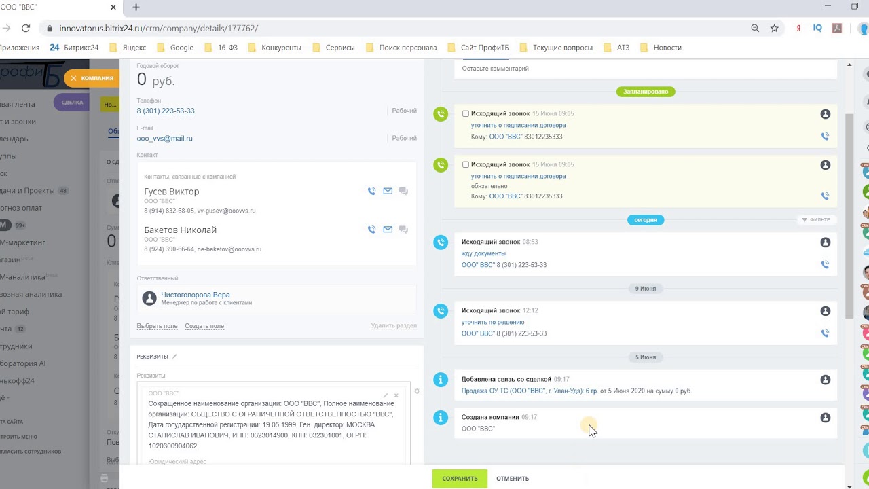Bookmark this page with star icon
This screenshot has width=869, height=489.
774,29
